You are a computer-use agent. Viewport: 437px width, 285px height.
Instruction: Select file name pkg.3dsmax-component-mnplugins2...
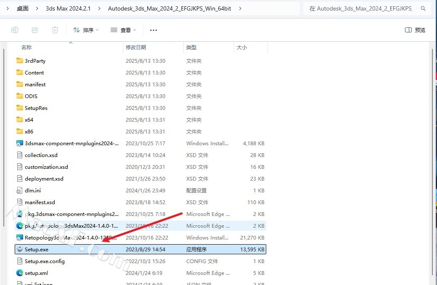coord(72,214)
